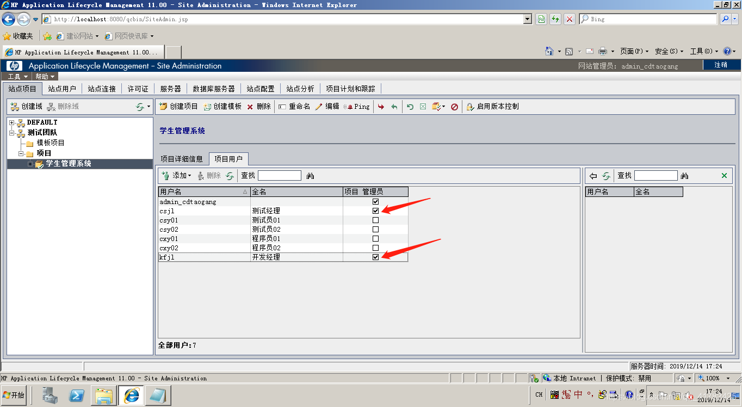Open the 项目详细信息 tab
Viewport: 742px width, 407px height.
[182, 159]
